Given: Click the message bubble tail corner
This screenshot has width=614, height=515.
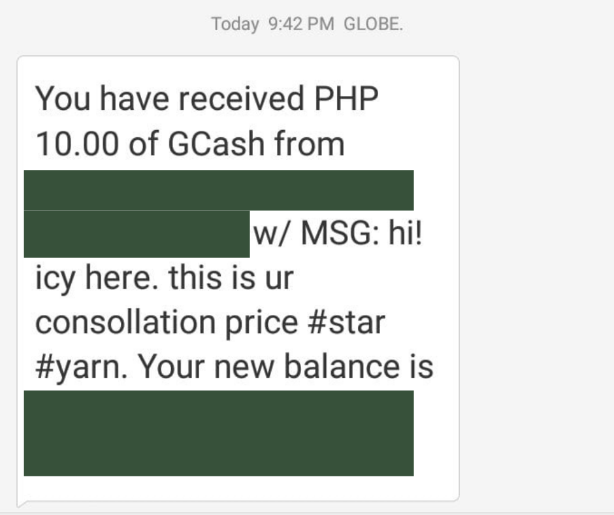Looking at the screenshot, I should [x=23, y=503].
